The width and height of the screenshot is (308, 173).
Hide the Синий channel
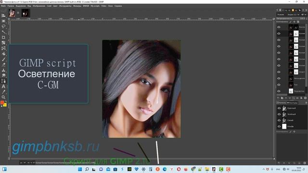coord(279,120)
